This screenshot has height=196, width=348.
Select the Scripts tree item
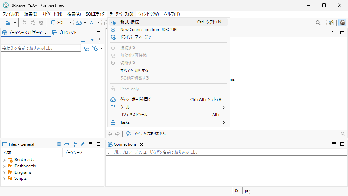coord(20,178)
